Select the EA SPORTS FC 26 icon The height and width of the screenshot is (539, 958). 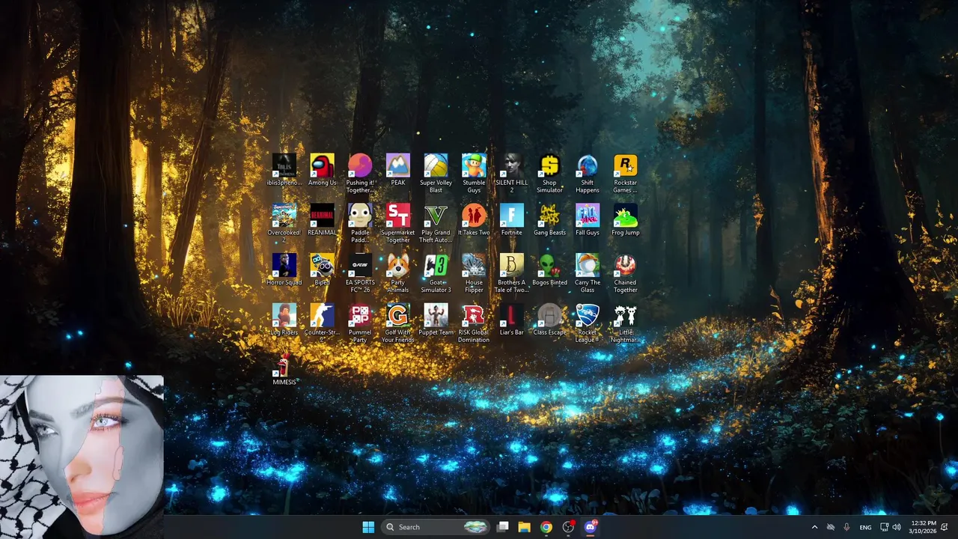360,273
